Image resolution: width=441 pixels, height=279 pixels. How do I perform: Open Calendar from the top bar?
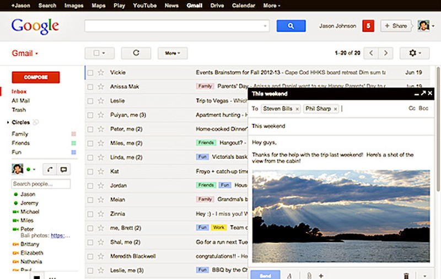pyautogui.click(x=243, y=6)
